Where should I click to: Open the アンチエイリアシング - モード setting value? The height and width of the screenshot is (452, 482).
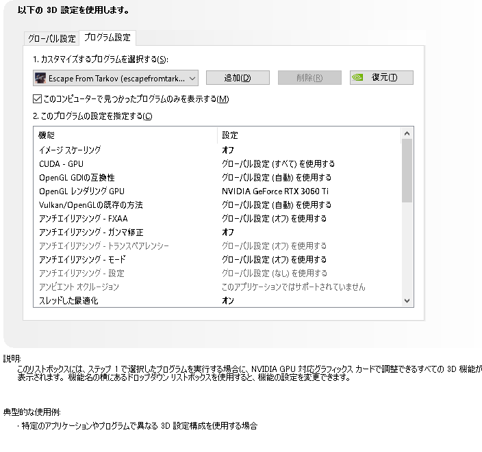click(x=274, y=259)
